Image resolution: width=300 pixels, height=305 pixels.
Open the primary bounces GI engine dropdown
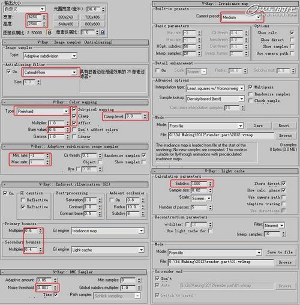tap(142, 231)
